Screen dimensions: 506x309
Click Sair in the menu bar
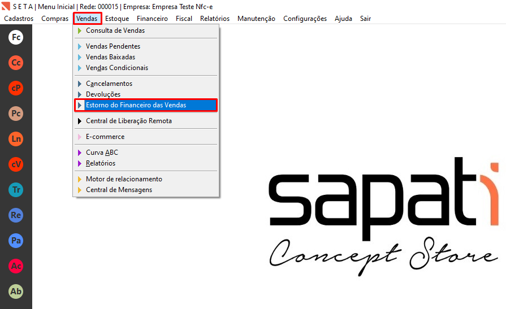point(366,19)
